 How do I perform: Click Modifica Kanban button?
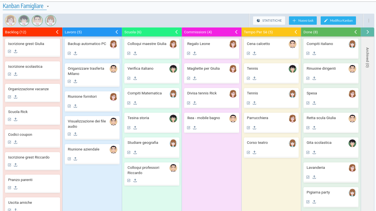(338, 21)
